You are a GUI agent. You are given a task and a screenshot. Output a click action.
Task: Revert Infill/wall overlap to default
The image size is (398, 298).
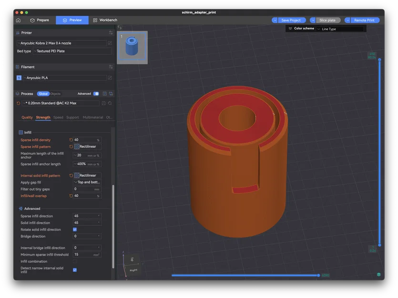point(71,196)
